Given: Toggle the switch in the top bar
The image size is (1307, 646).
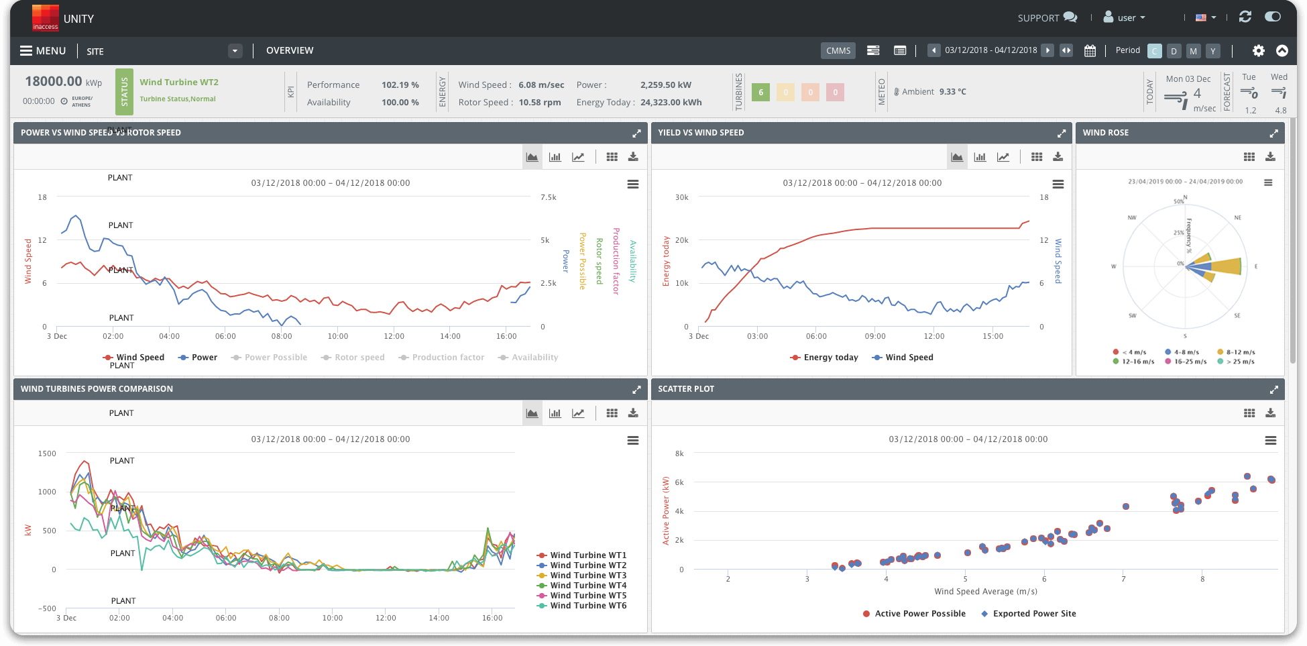Looking at the screenshot, I should [1272, 17].
